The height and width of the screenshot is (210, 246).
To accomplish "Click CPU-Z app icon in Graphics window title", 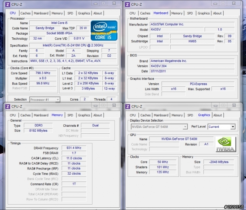I will [128, 106].
